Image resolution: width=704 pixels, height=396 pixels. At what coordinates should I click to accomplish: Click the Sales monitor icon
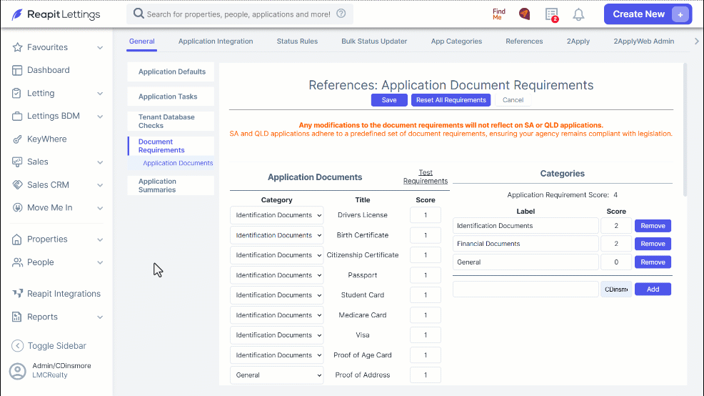[x=17, y=162]
